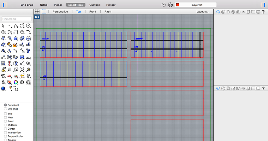
Task: Switch to the Right viewport tab
Action: tap(108, 12)
